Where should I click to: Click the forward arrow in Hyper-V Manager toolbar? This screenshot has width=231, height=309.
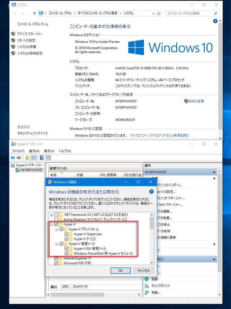pyautogui.click(x=19, y=158)
